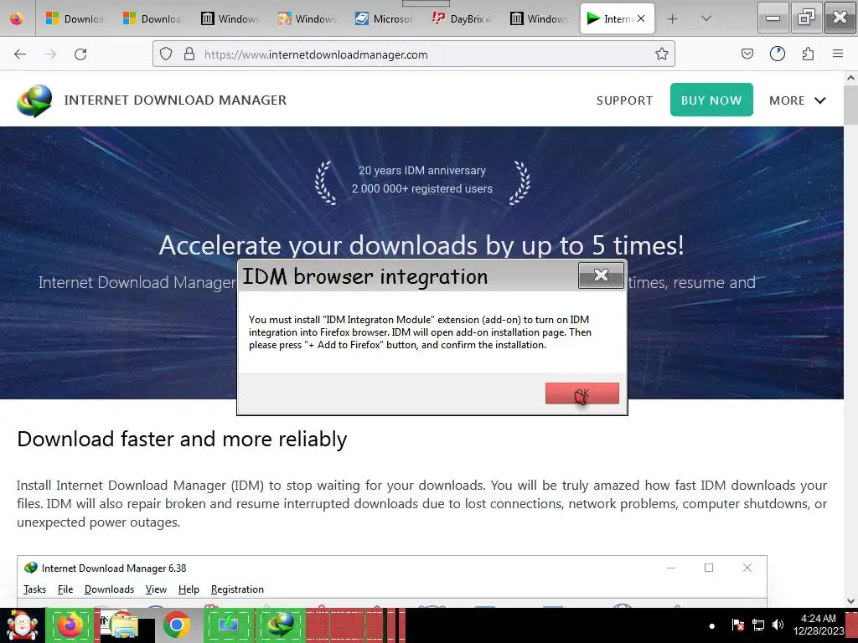The height and width of the screenshot is (643, 858).
Task: Switch to the DayBrix tab
Action: (461, 18)
